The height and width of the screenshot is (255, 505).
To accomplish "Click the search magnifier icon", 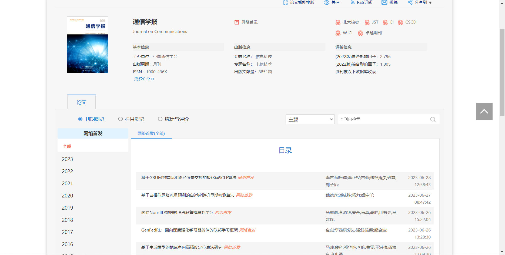I will [433, 119].
